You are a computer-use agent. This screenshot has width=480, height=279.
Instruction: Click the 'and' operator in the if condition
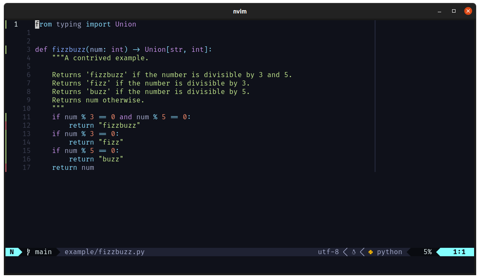[125, 117]
